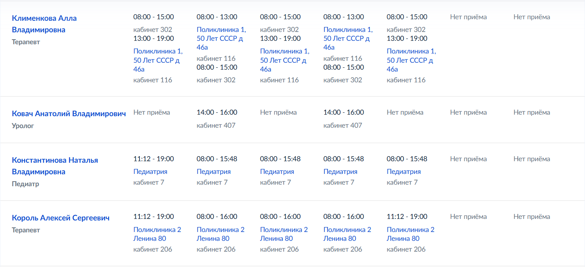
Task: Click Король's third-column 08:00 - 16:00 slot
Action: point(281,217)
